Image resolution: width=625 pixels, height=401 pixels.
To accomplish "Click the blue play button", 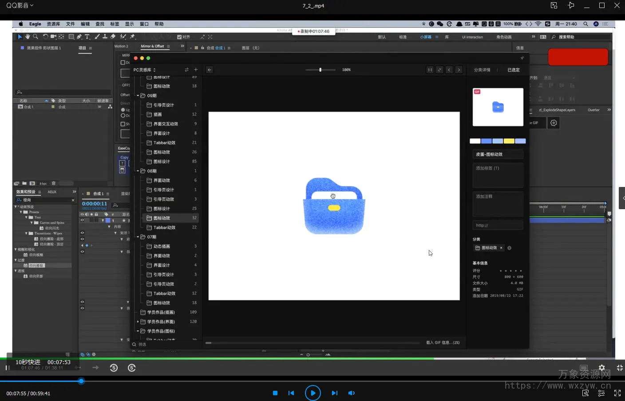I will [x=312, y=393].
